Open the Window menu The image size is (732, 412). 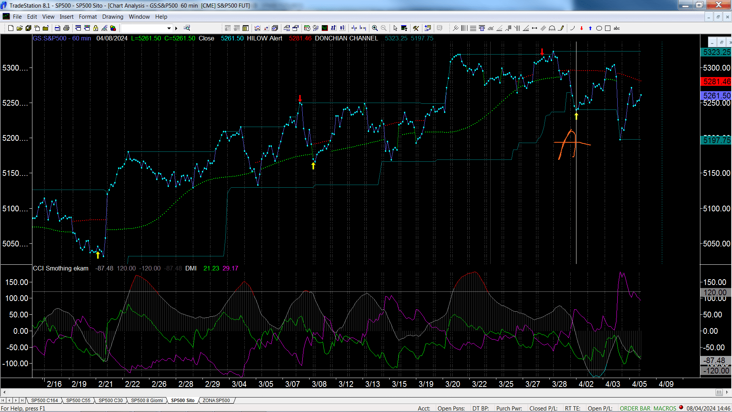[x=139, y=17]
